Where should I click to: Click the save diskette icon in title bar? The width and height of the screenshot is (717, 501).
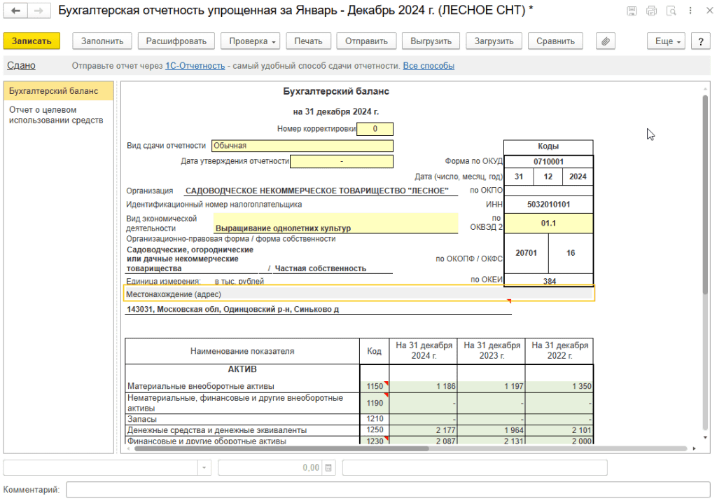pyautogui.click(x=632, y=11)
